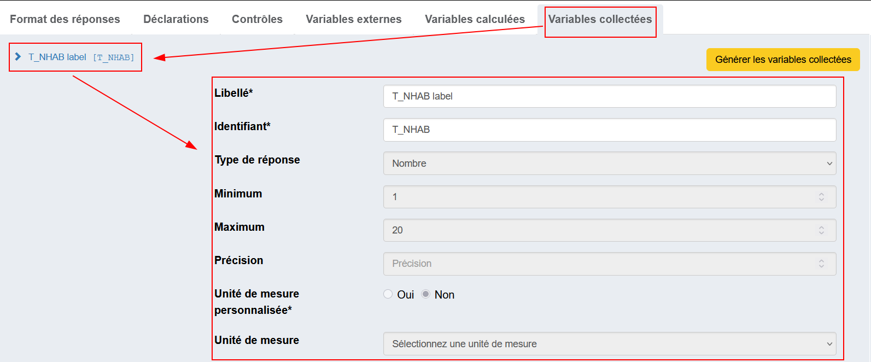Open the Variables calculées tab
871x362 pixels.
(475, 19)
